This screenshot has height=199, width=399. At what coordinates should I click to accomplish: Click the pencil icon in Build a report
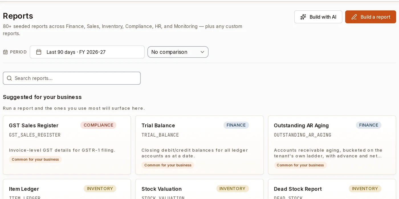[x=354, y=17]
